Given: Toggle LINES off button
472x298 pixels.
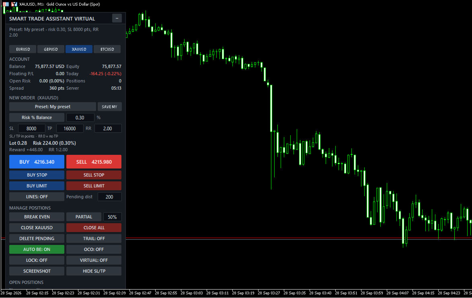Looking at the screenshot, I should pyautogui.click(x=37, y=197).
